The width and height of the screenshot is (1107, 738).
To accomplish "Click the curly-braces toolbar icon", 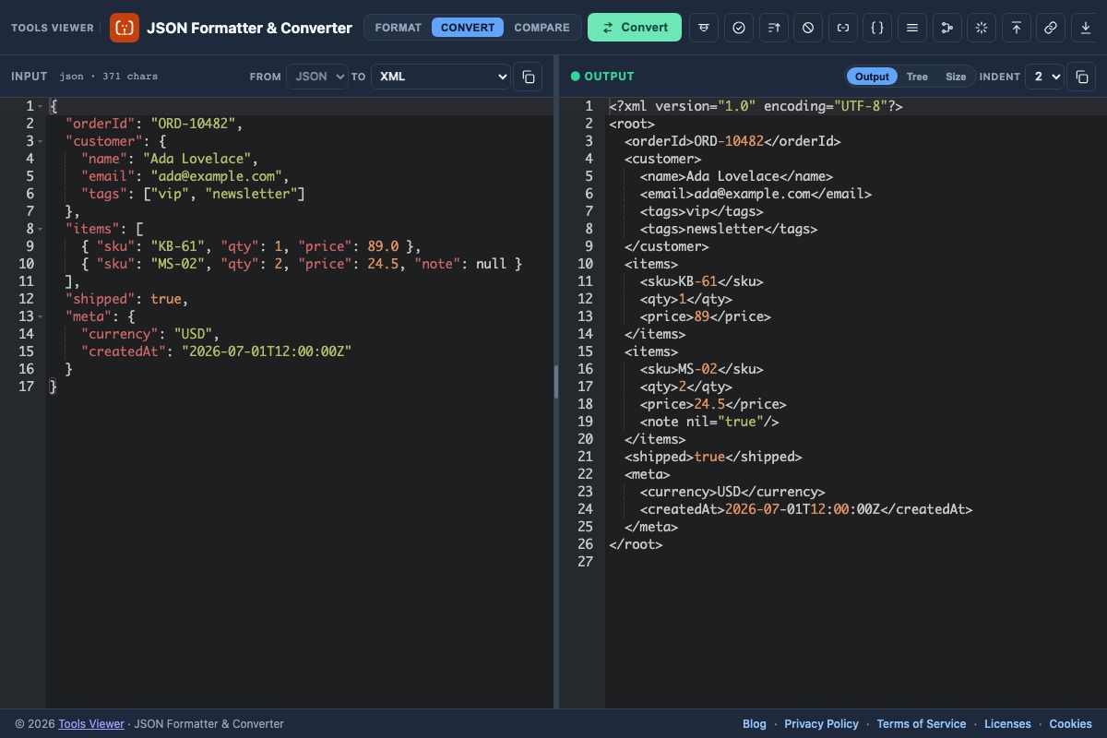I will tap(877, 28).
